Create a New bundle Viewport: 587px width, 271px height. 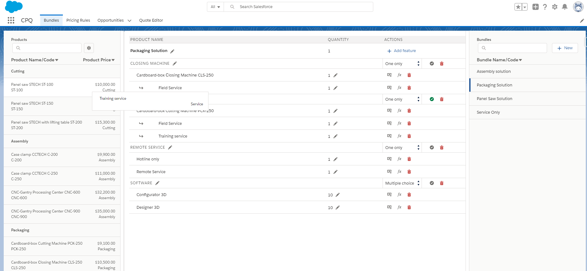point(565,48)
